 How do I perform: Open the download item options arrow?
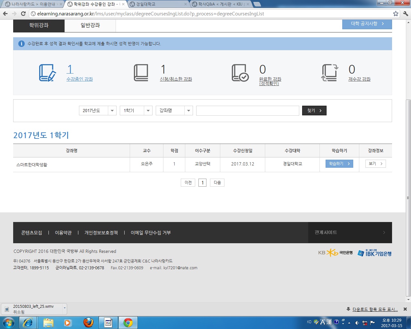click(x=65, y=308)
